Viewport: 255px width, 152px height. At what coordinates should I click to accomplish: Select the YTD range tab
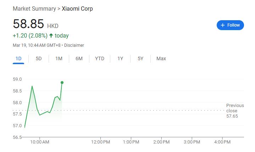[100, 58]
